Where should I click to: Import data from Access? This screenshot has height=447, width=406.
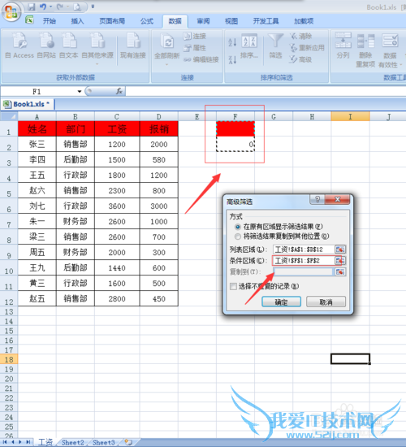coord(19,46)
